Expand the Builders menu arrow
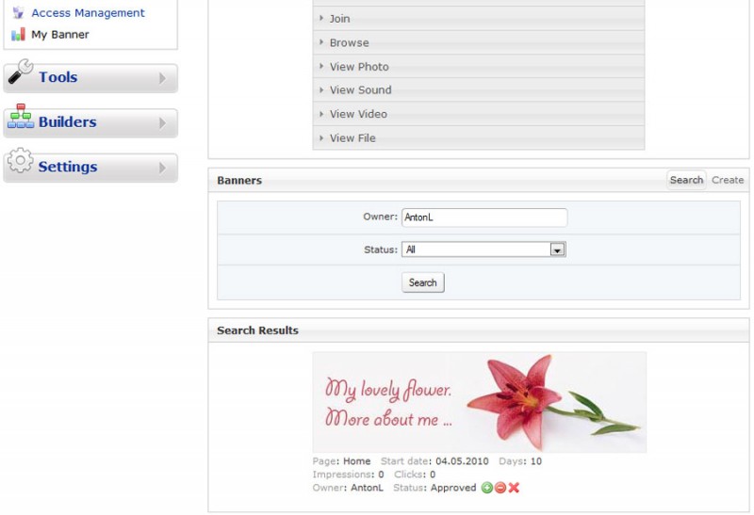 tap(162, 123)
